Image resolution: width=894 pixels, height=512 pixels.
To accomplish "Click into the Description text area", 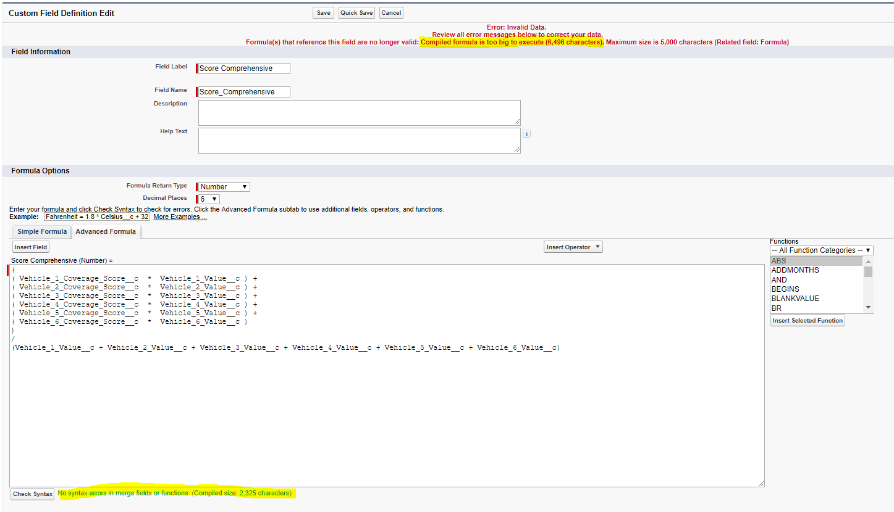I will [x=359, y=112].
